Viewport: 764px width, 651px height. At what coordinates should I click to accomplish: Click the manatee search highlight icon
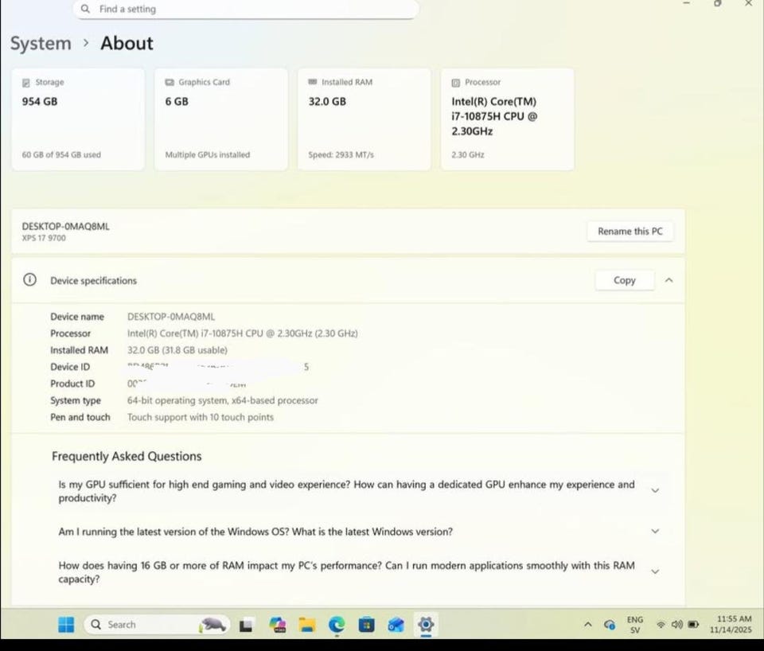[x=212, y=625]
